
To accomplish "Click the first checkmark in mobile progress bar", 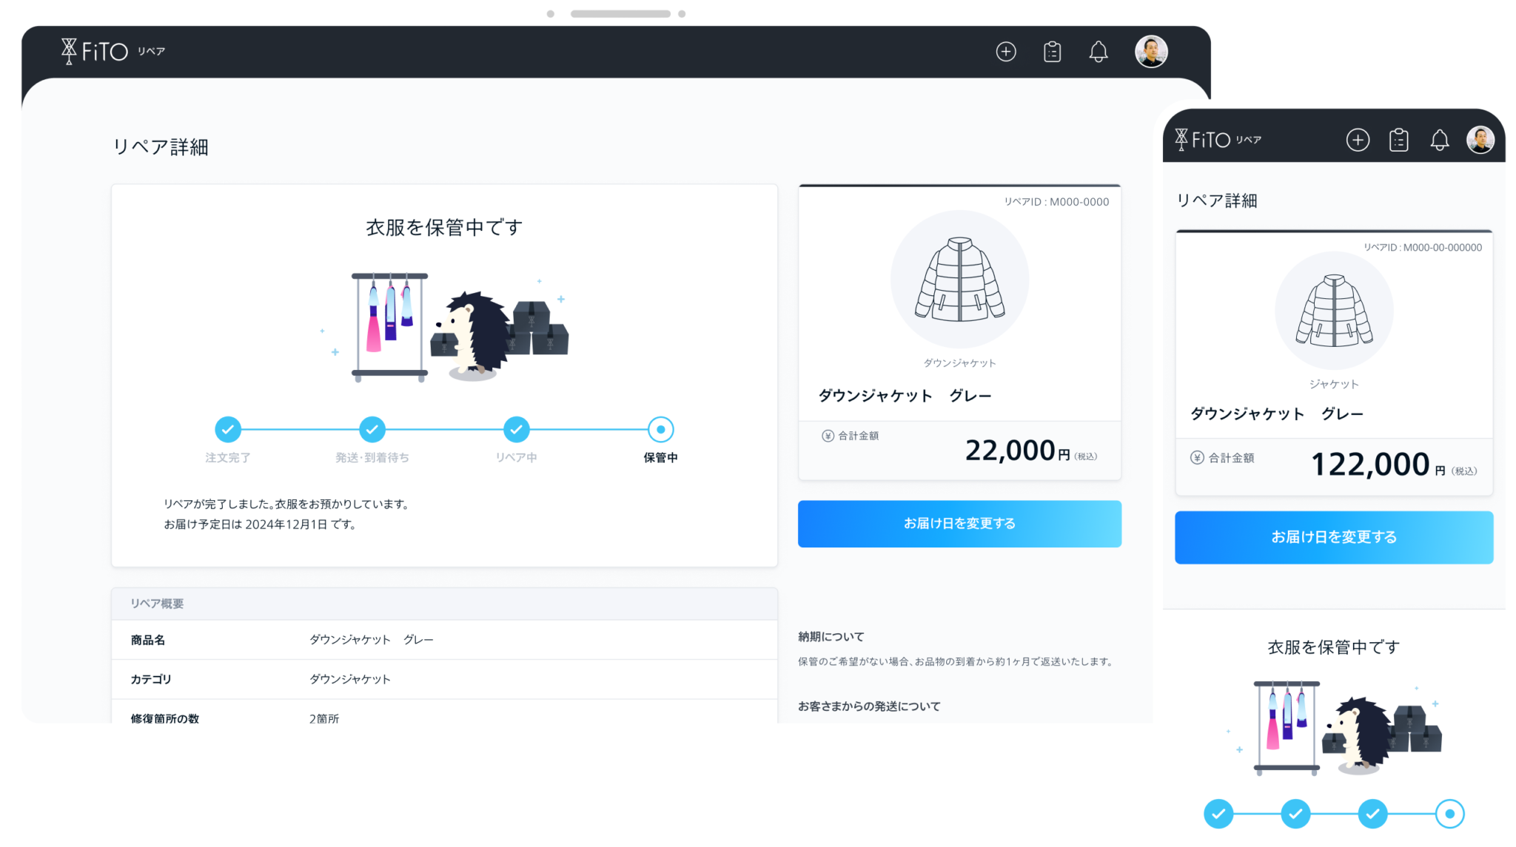I will pyautogui.click(x=1218, y=814).
